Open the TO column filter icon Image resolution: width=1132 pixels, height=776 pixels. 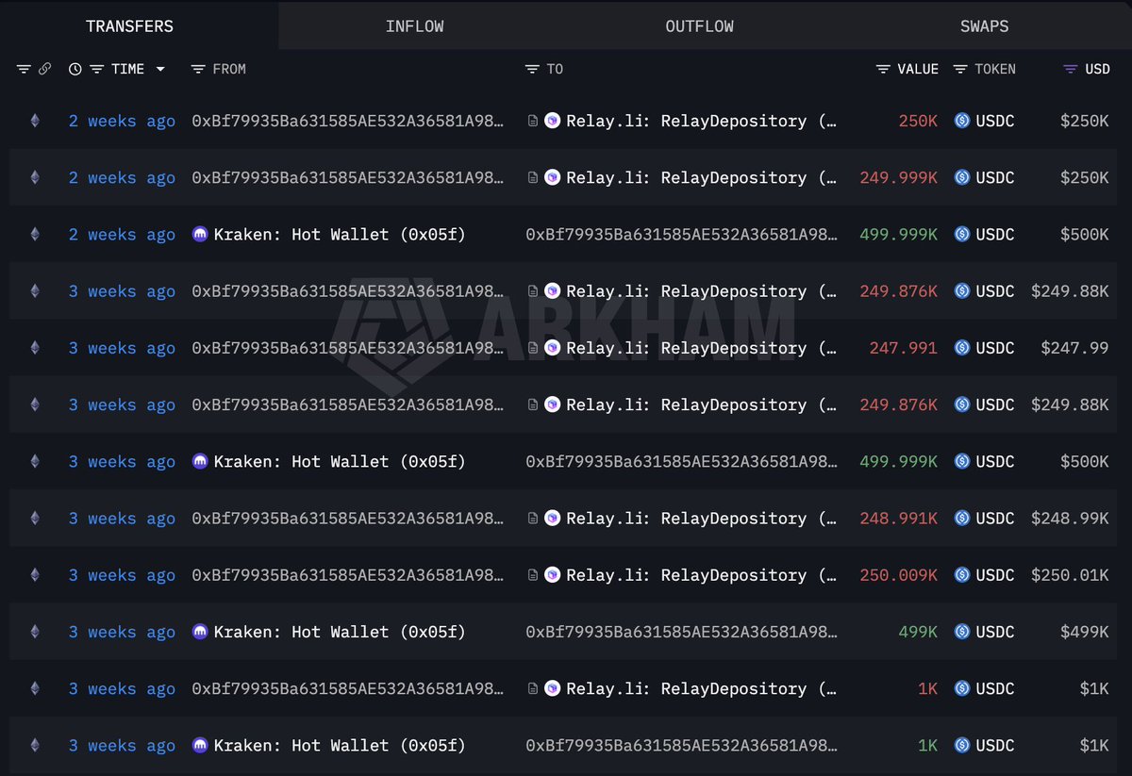pyautogui.click(x=531, y=68)
